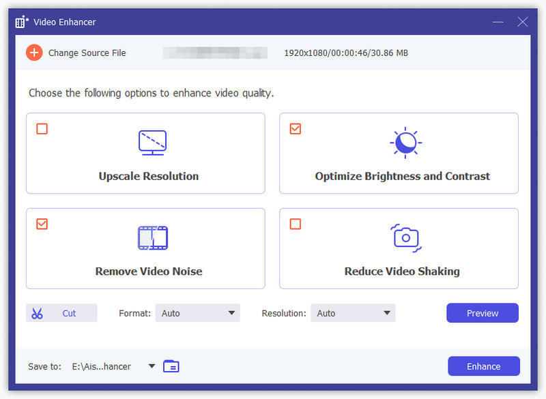Open the output folder browse icon

pyautogui.click(x=171, y=366)
